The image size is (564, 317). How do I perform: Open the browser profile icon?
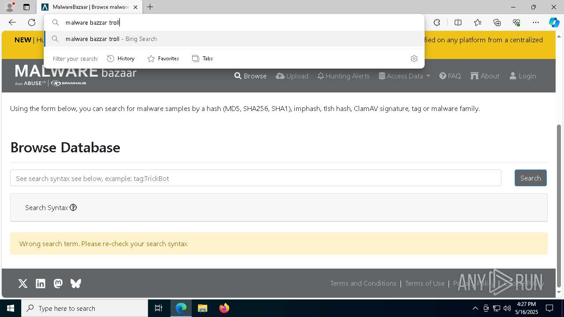[x=9, y=7]
